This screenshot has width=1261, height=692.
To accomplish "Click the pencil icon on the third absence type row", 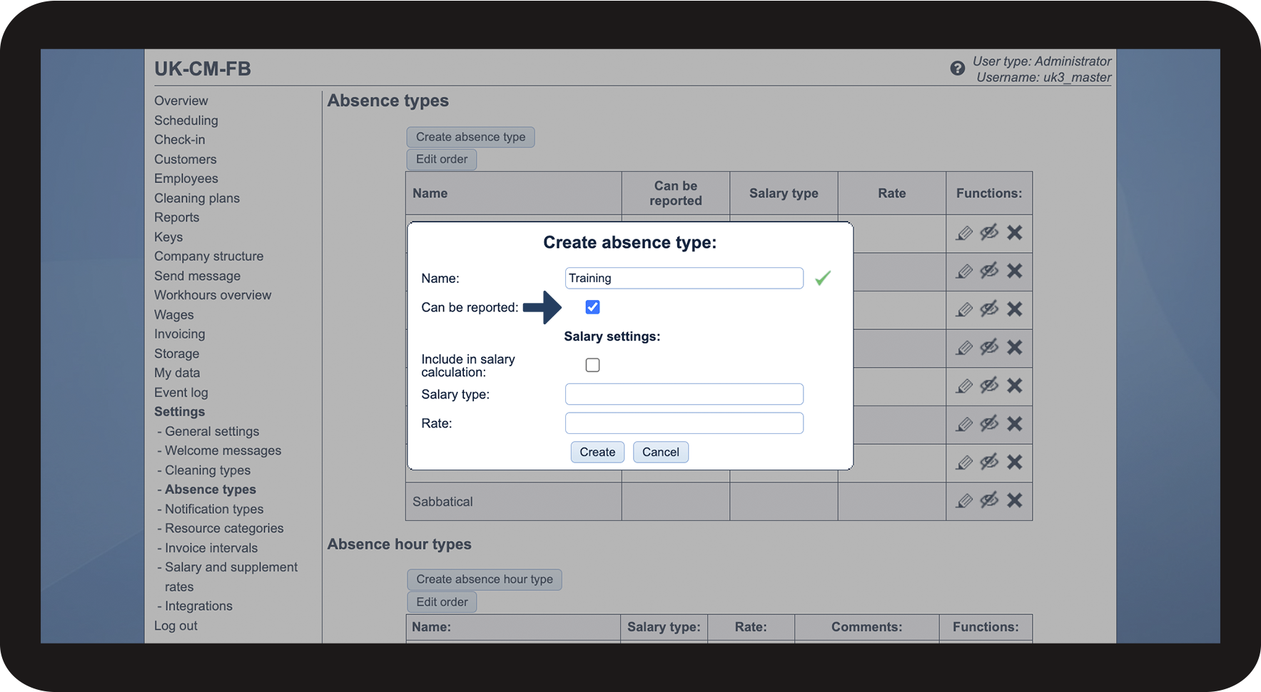I will click(x=964, y=309).
